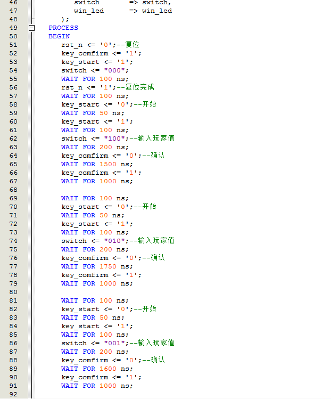The width and height of the screenshot is (331, 399).
Task: Click WAIT FOR 1750 ns statement
Action: (x=97, y=267)
